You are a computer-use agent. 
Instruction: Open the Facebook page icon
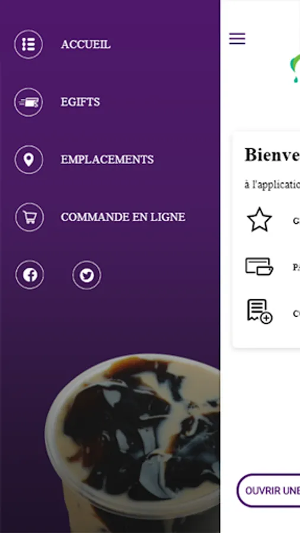[x=30, y=275]
